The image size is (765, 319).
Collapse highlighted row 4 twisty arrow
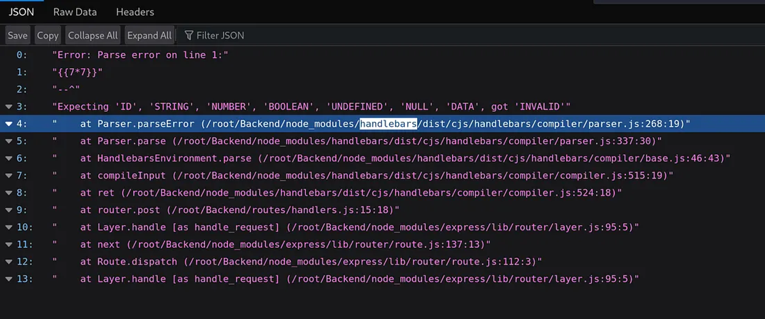pyautogui.click(x=9, y=124)
